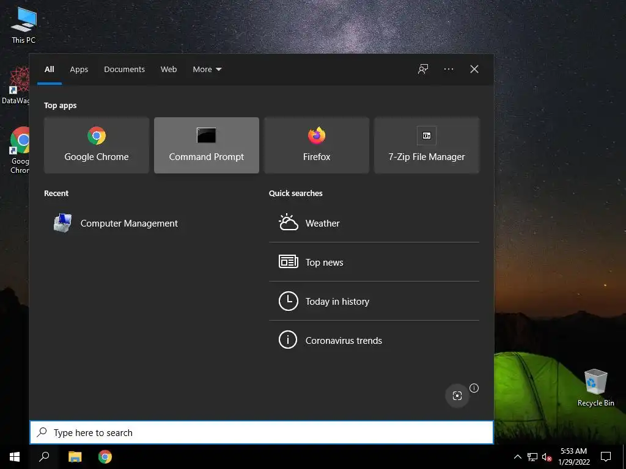This screenshot has height=469, width=626.
Task: Click the Type here to search box
Action: point(262,432)
